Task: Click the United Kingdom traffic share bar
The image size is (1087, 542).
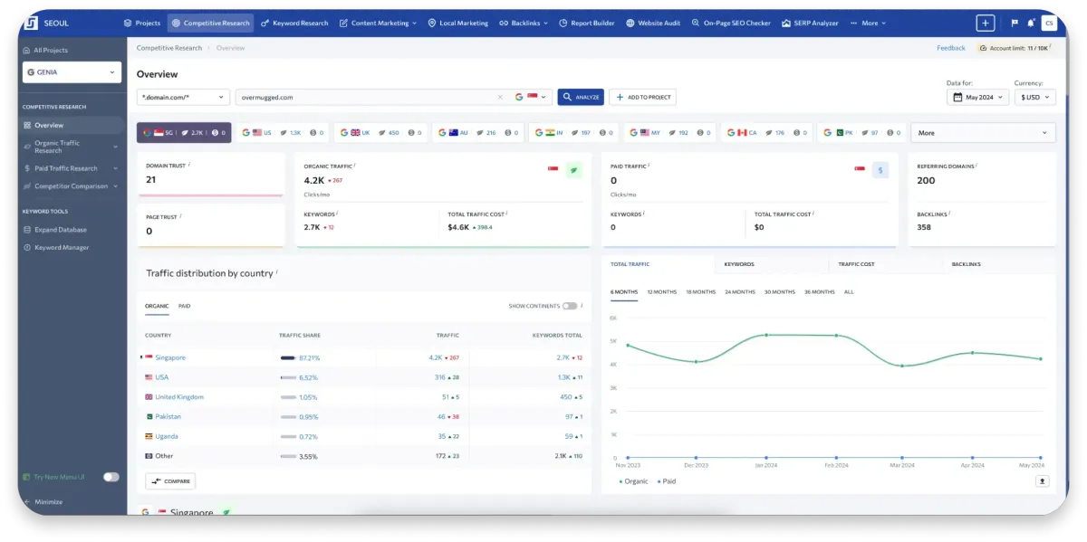Action: tap(288, 397)
